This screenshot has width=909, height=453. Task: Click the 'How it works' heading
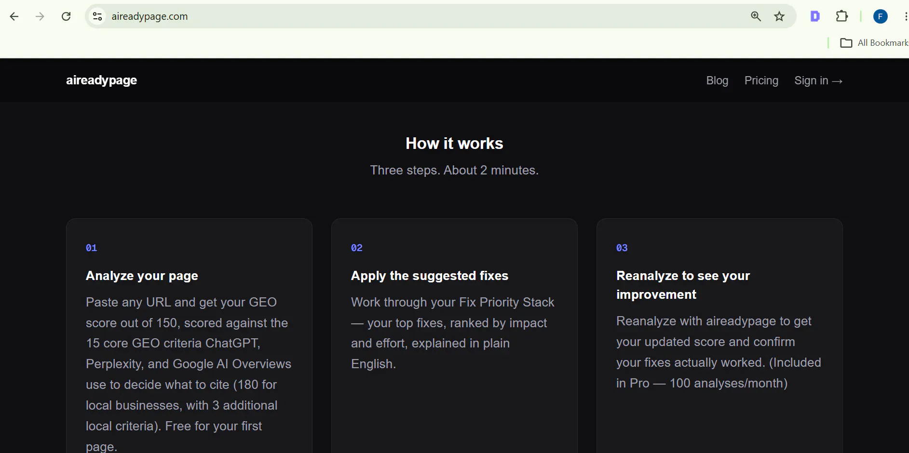point(454,143)
